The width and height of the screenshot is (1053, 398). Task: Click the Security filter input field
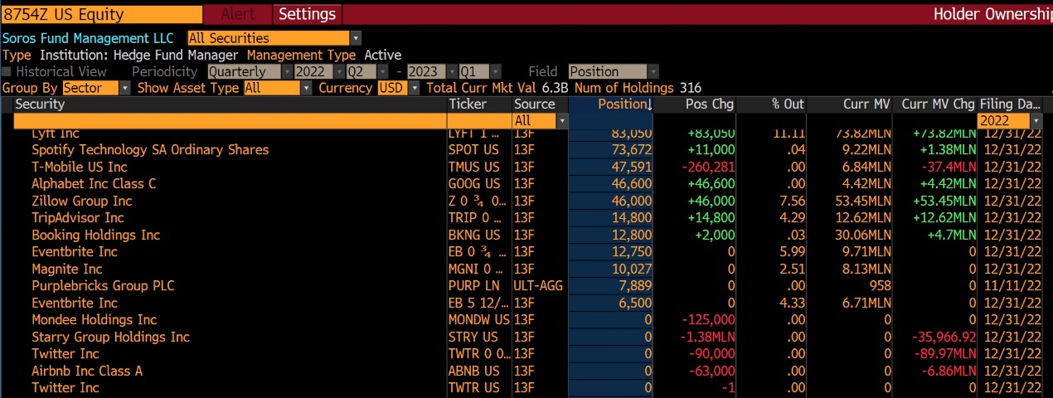pyautogui.click(x=230, y=121)
